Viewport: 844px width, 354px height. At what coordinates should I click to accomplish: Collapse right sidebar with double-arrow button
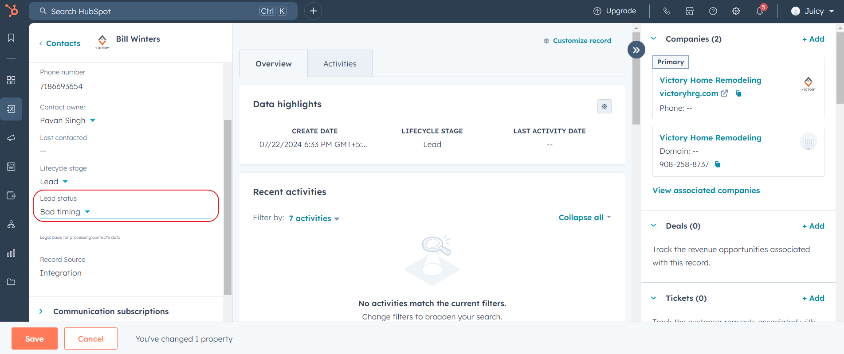(636, 50)
